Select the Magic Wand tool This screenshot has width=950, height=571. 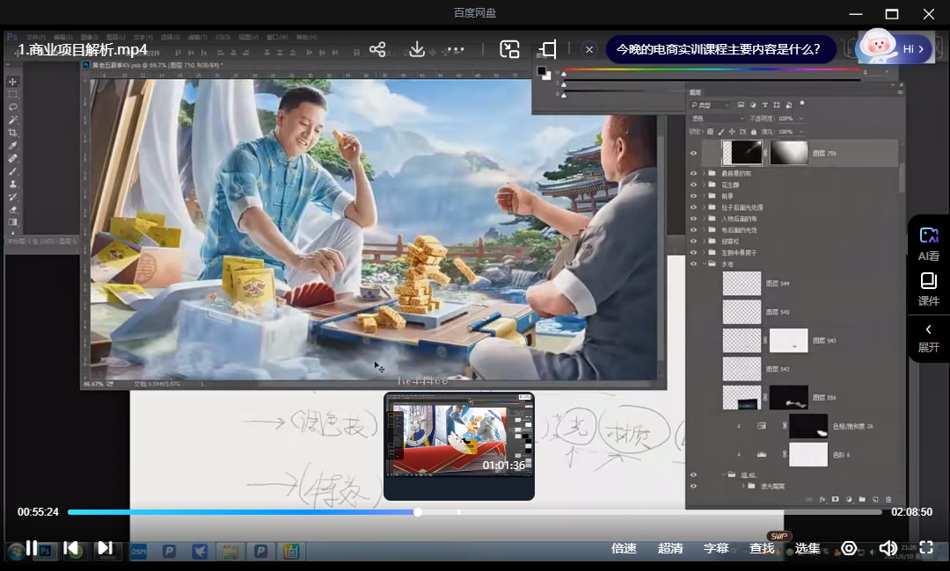click(x=12, y=119)
